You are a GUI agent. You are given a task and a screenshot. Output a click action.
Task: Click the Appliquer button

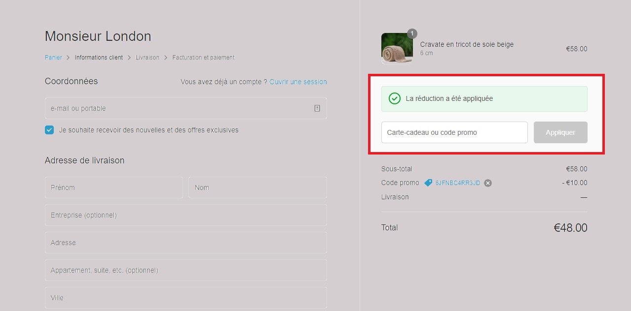(560, 132)
